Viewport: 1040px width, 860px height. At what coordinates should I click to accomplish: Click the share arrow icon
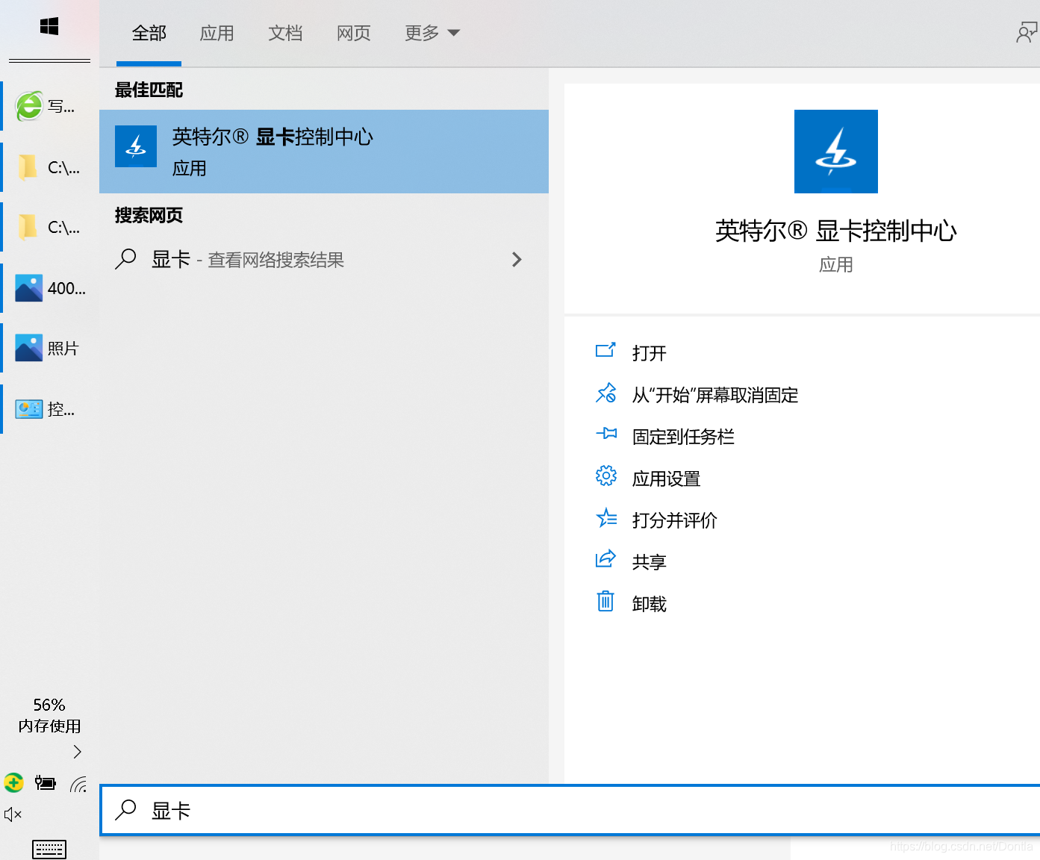pos(605,558)
